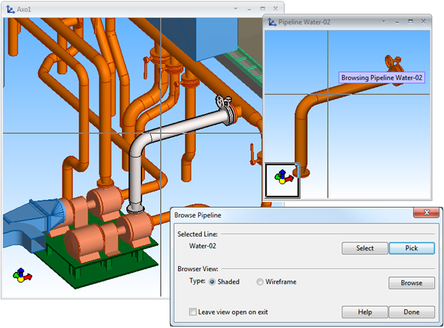The image size is (444, 328).
Task: Open the Pipeline Water-02 title bar dropdown arrow
Action: [385, 22]
